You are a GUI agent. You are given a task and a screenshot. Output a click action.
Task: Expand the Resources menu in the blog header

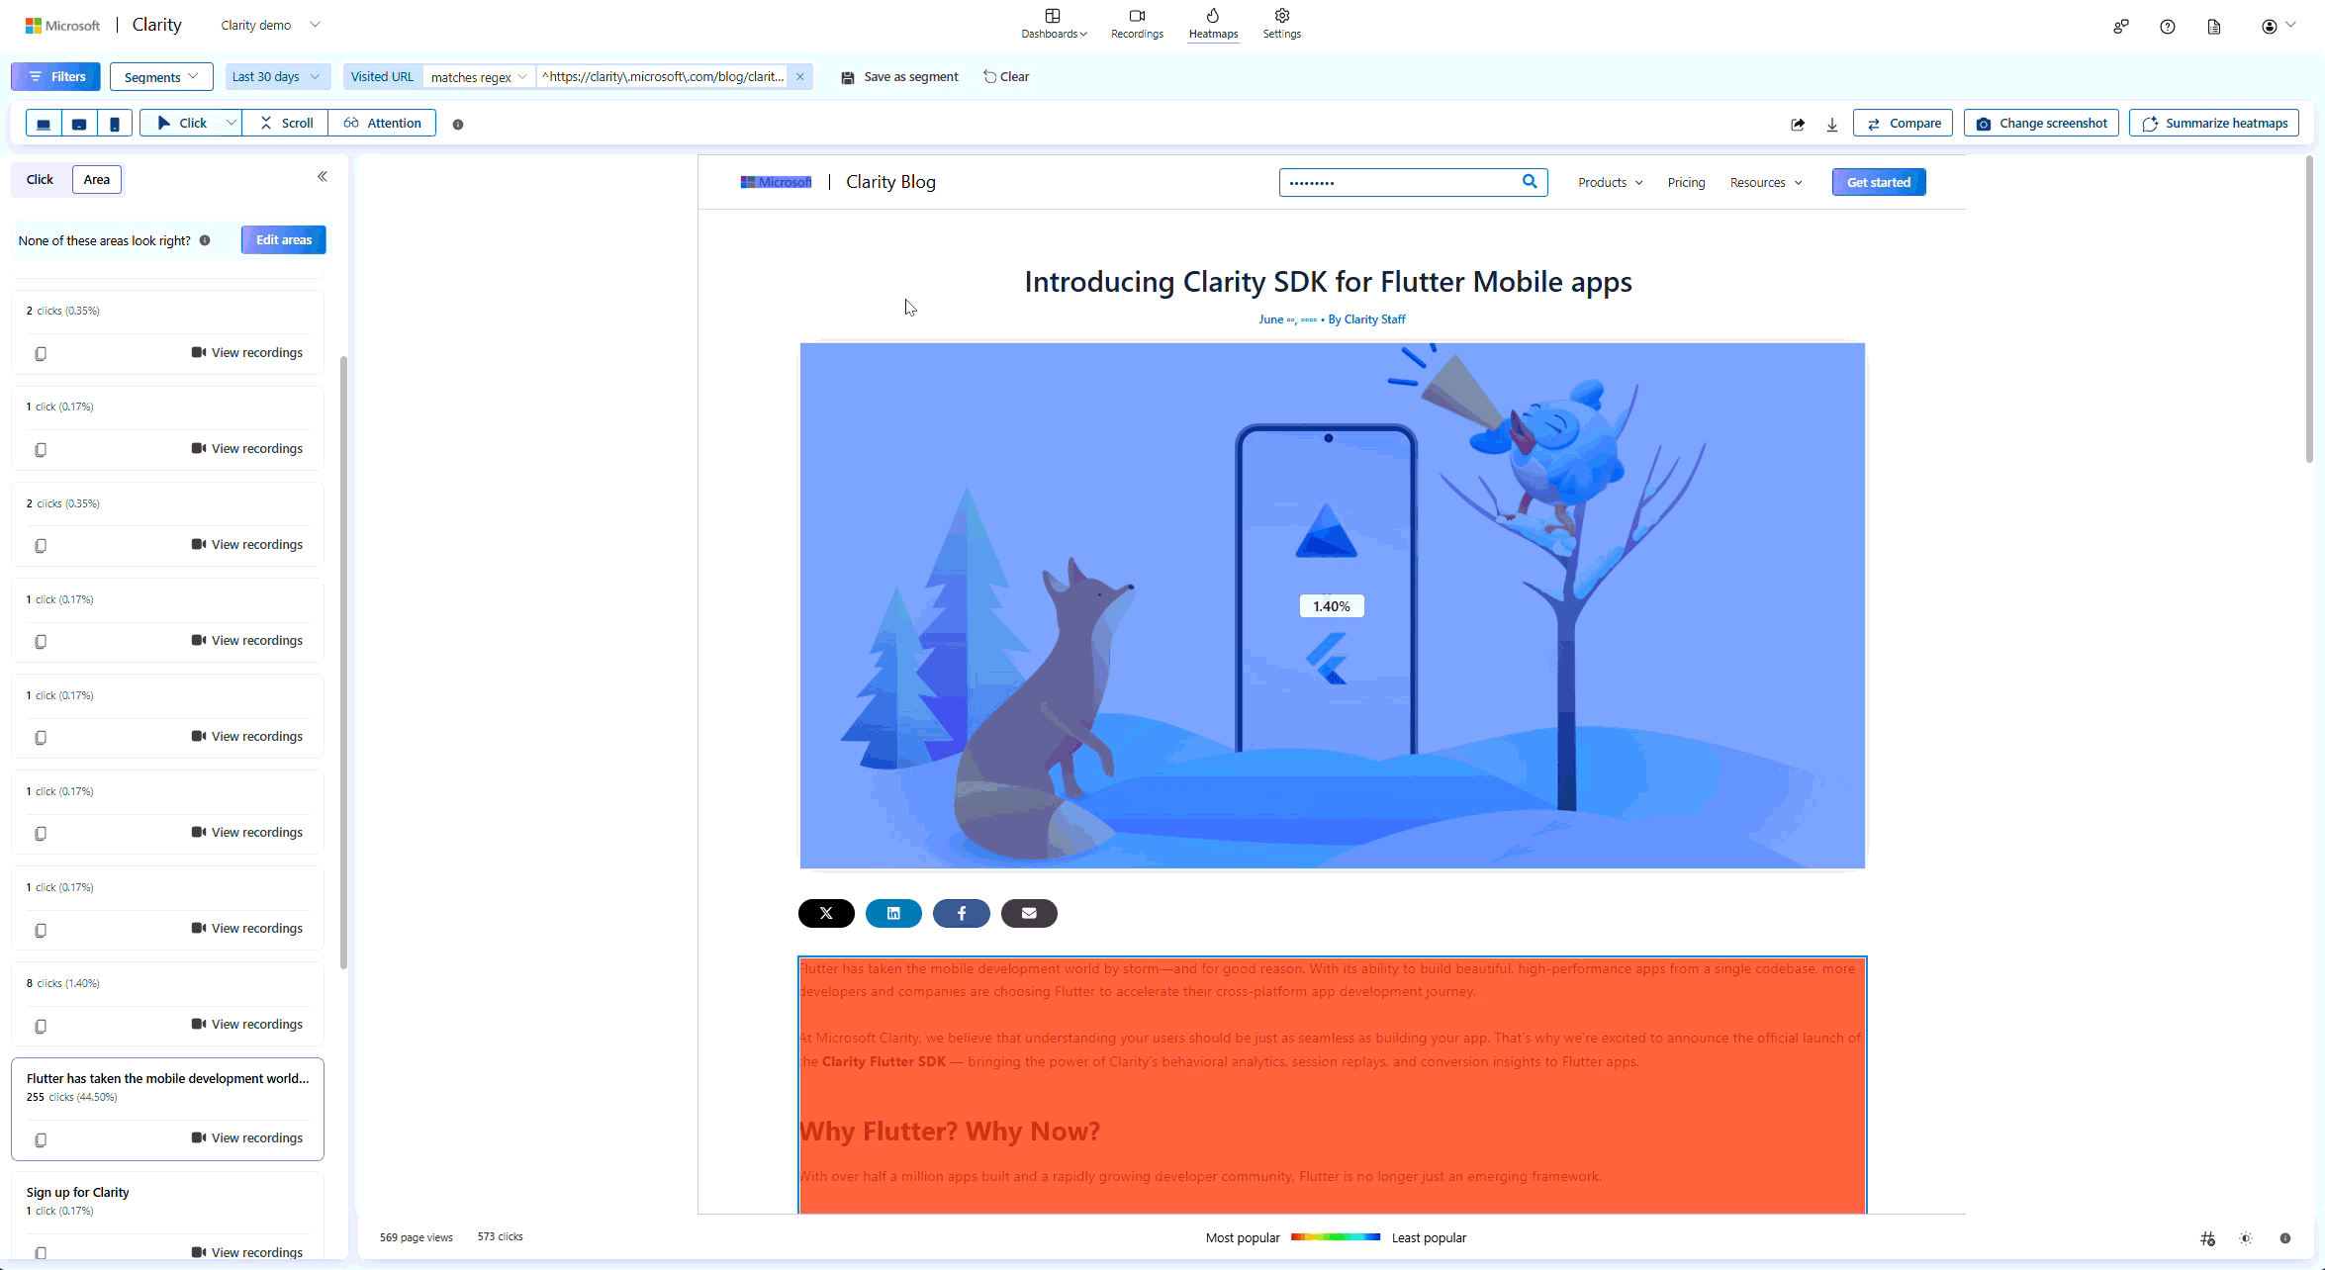1766,183
